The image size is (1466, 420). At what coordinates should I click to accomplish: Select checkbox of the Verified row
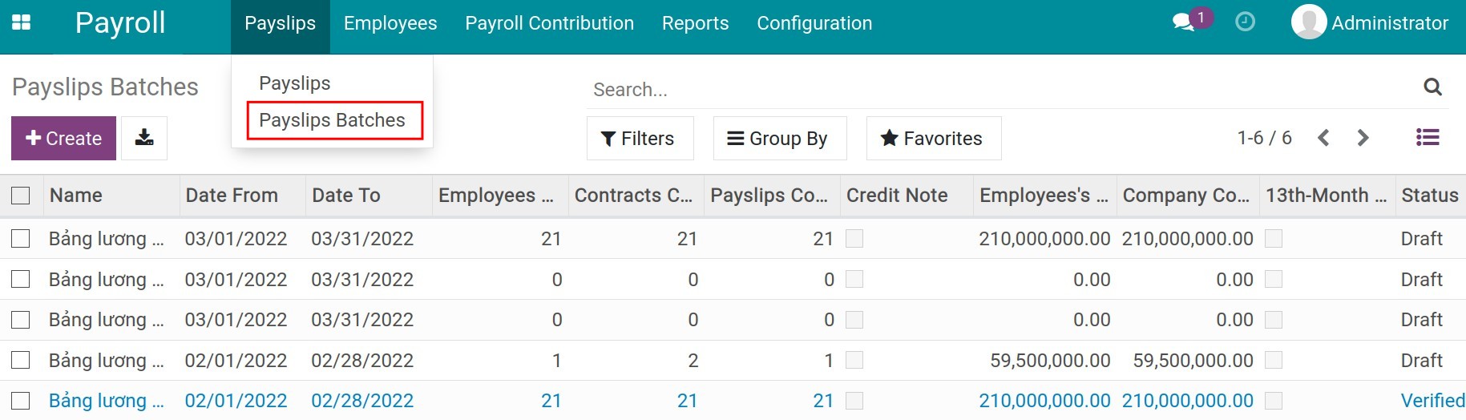coord(21,401)
